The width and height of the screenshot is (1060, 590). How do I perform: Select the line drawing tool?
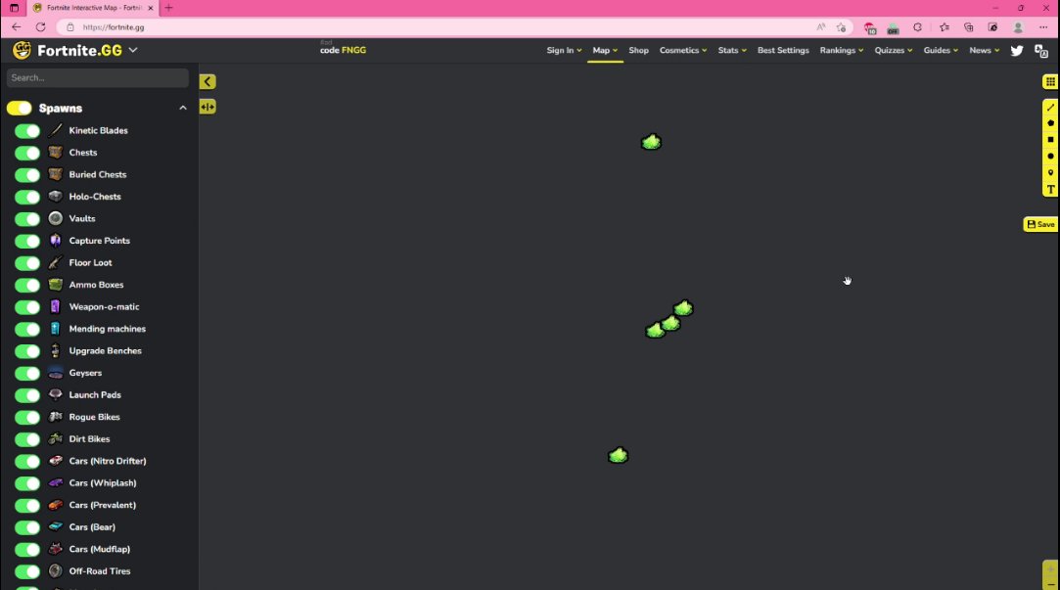[x=1050, y=108]
